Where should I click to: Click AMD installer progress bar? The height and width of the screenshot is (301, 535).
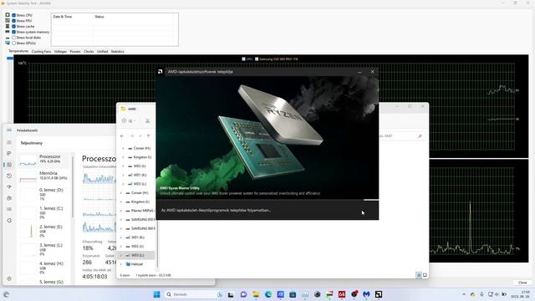[267, 200]
